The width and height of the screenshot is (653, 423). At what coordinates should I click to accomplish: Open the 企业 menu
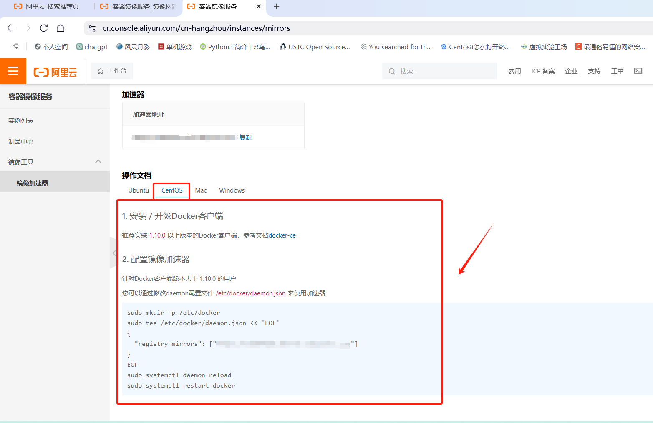pos(571,71)
